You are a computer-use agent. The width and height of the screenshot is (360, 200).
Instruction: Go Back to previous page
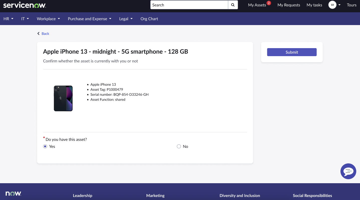(43, 34)
